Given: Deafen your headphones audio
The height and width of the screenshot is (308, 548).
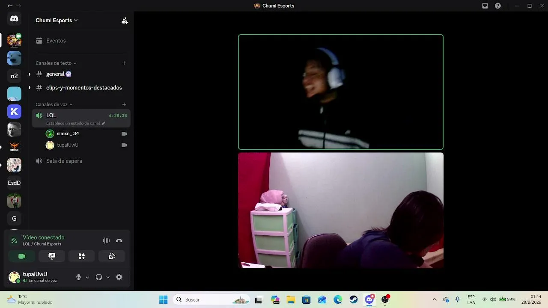Looking at the screenshot, I should click(x=99, y=277).
